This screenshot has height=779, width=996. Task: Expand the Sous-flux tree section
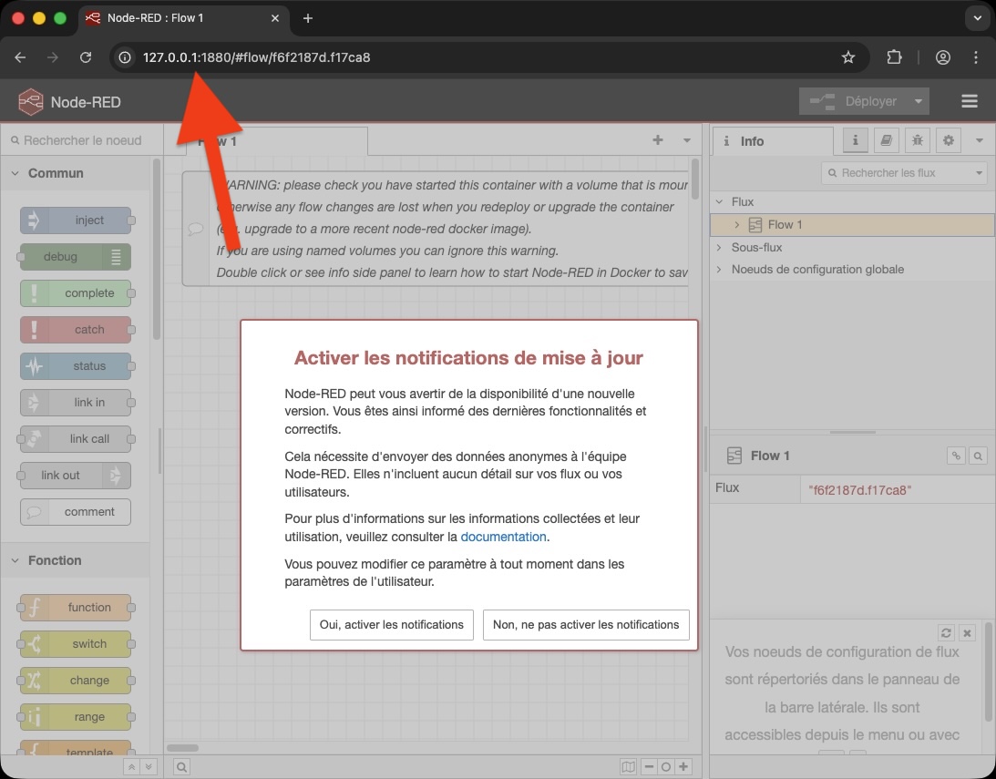tap(720, 247)
